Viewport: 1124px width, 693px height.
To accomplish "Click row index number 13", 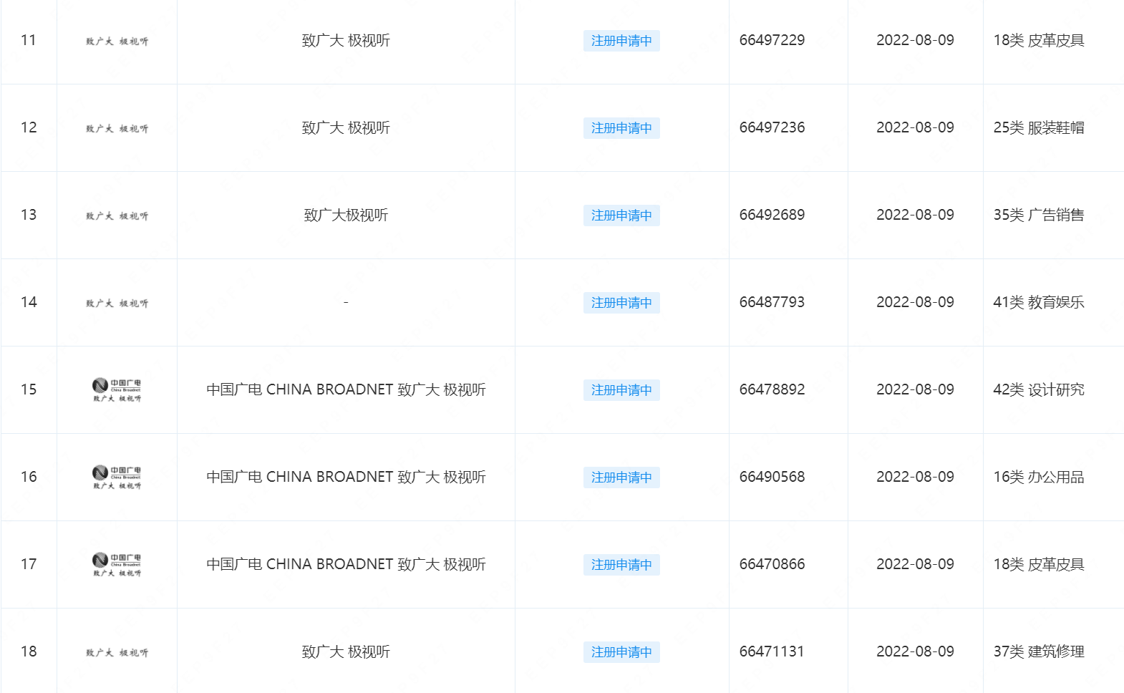I will tap(29, 215).
